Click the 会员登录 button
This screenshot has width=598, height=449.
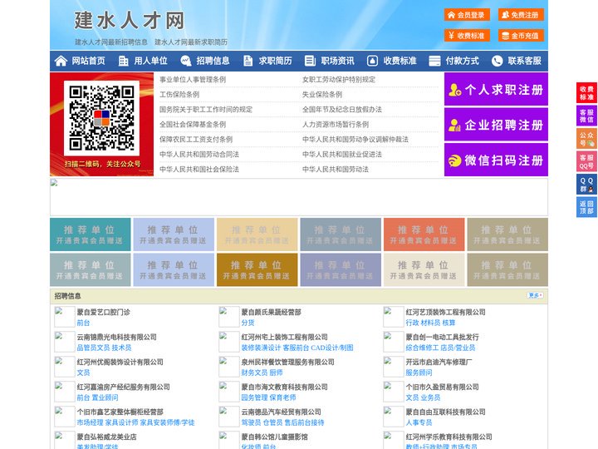[x=467, y=15]
